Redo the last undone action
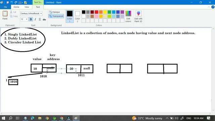215x121 pixels. [16, 2]
